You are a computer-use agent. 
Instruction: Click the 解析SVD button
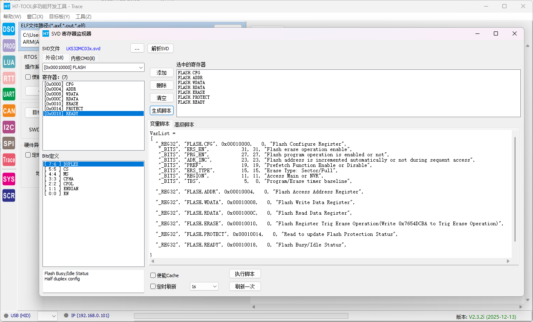[160, 49]
